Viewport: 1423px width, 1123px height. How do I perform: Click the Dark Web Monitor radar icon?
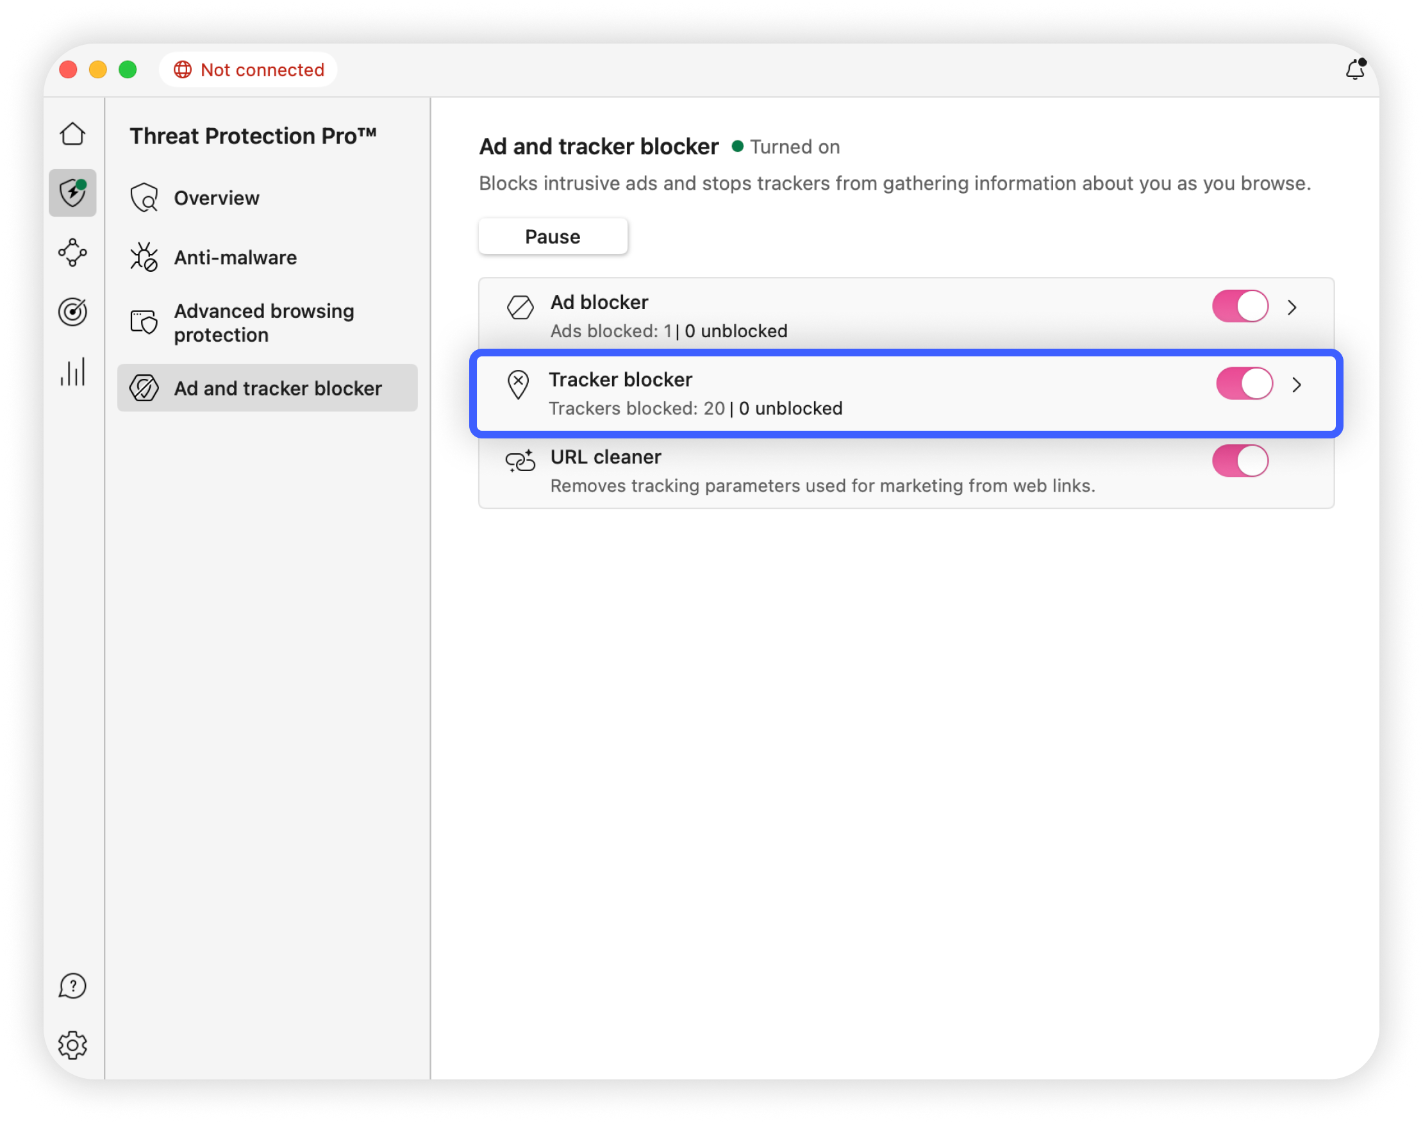click(x=72, y=312)
